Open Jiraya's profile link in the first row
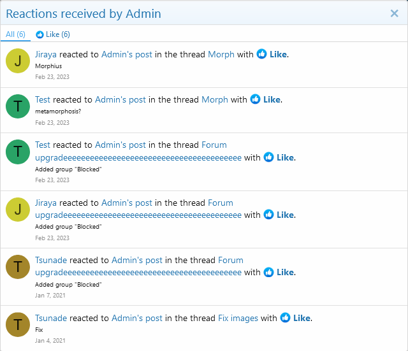408x351 pixels. pyautogui.click(x=46, y=55)
